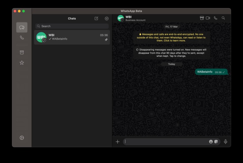Search within the conversation
The height and width of the screenshot is (163, 243).
pos(223,18)
